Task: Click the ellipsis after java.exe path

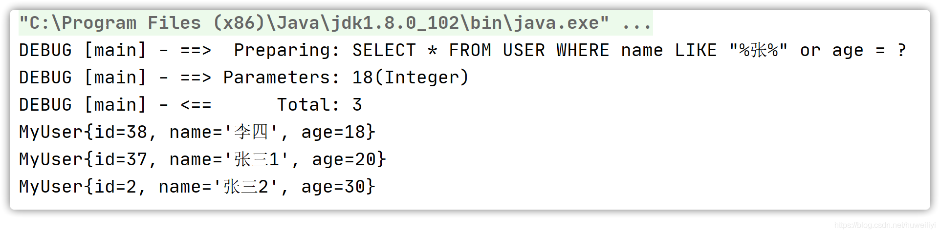Action: tap(637, 23)
